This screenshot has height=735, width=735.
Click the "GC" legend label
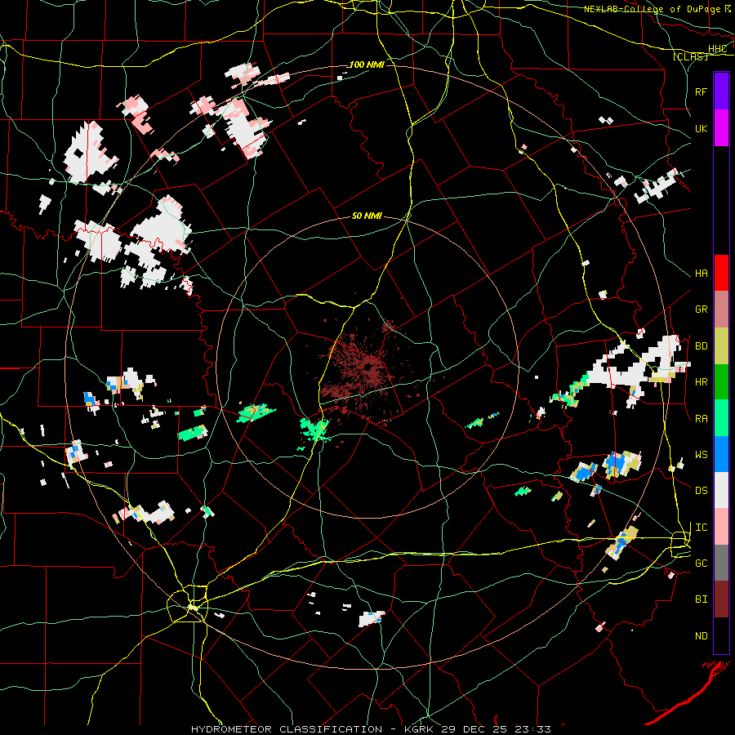[701, 563]
